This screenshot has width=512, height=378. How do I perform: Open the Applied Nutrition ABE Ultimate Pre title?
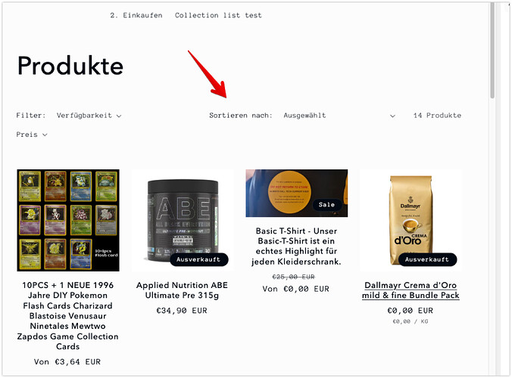[x=182, y=290]
